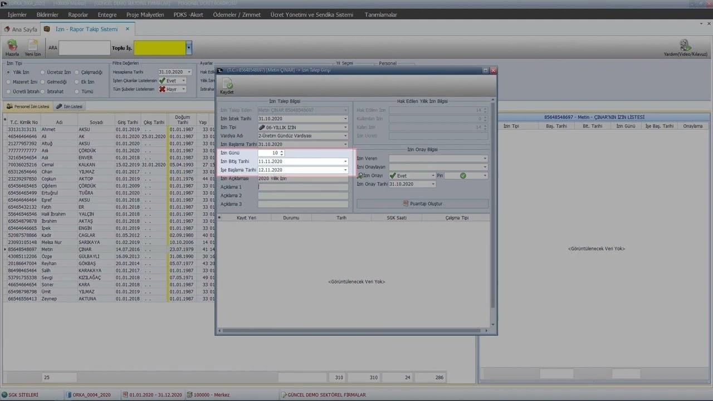Click the Açıklama 3 text field

click(x=303, y=204)
